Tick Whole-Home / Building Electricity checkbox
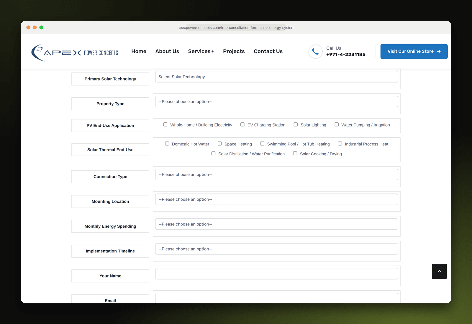472x324 pixels. tap(165, 124)
